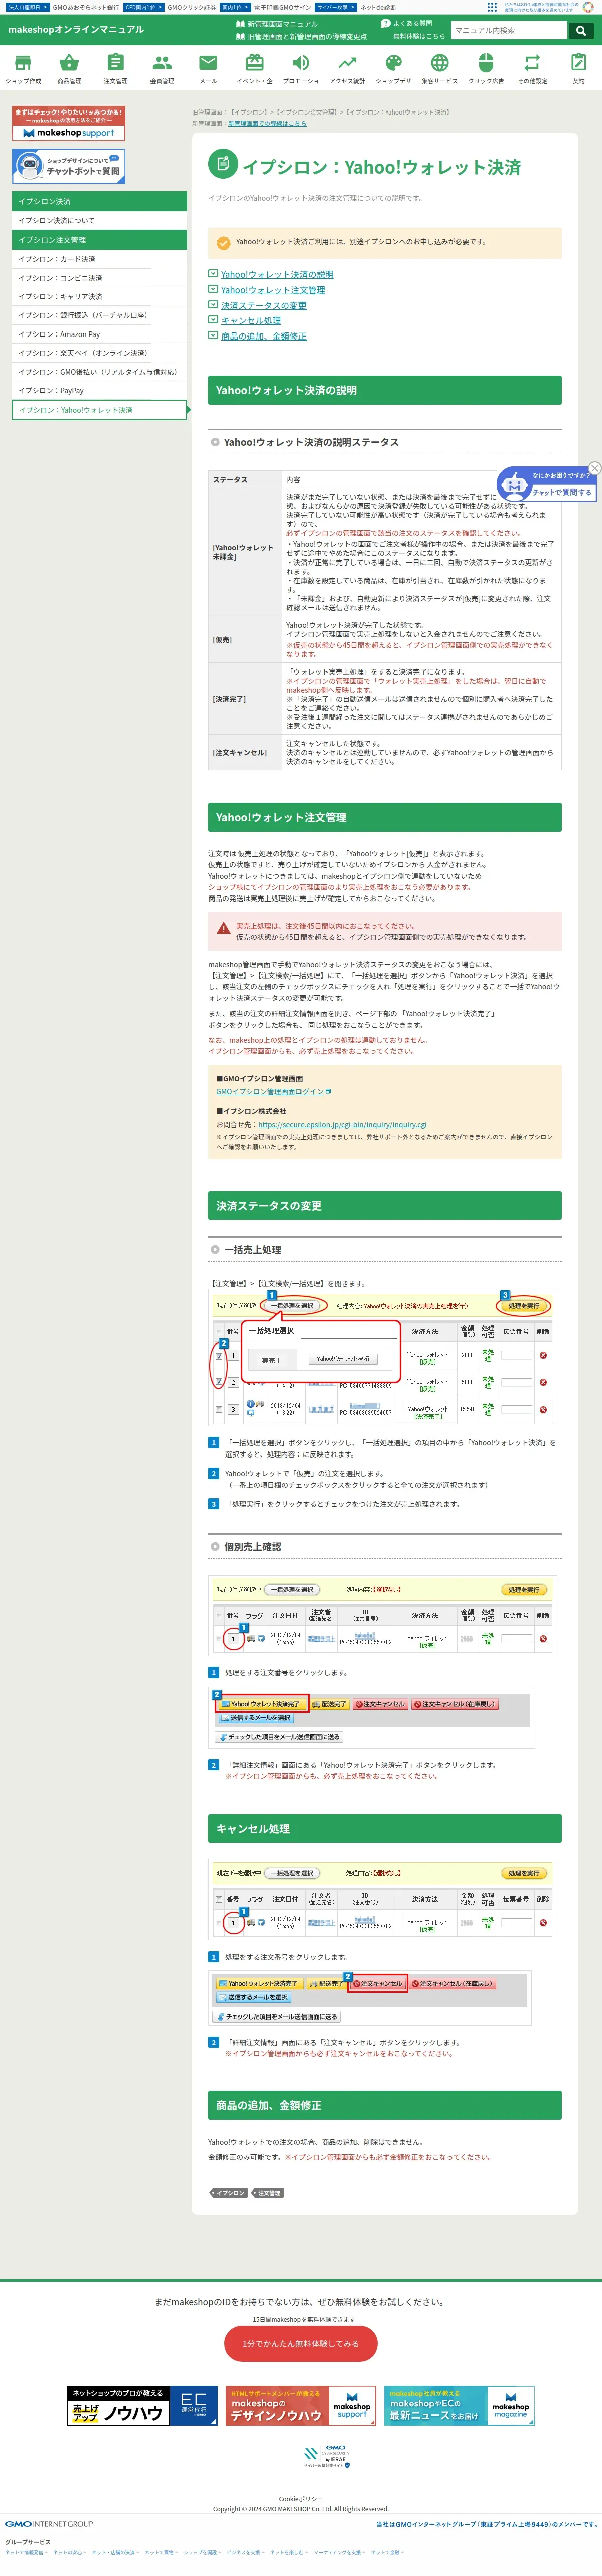Jump to キャンセル処理 anchor
The width and height of the screenshot is (602, 2576).
coord(251,321)
